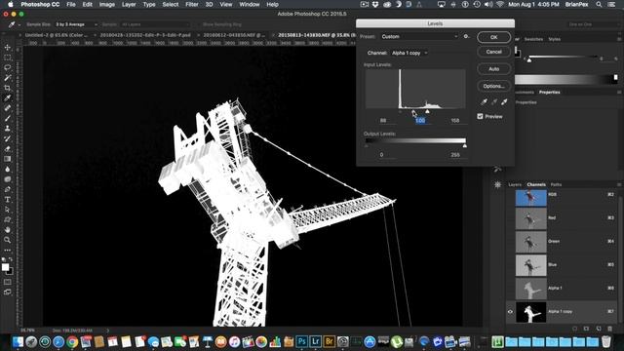Open the Channel dropdown showing Alpha 1 copy
Viewport: 624px width, 351px height.
409,53
